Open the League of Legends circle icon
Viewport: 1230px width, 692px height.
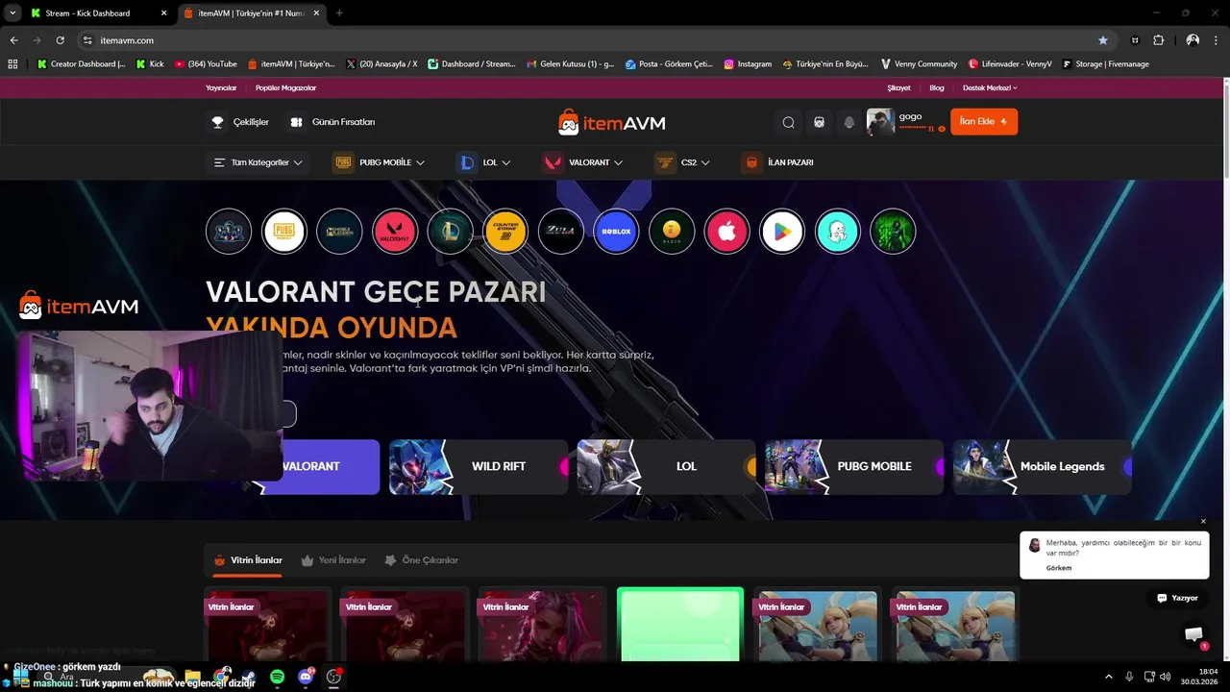coord(450,232)
